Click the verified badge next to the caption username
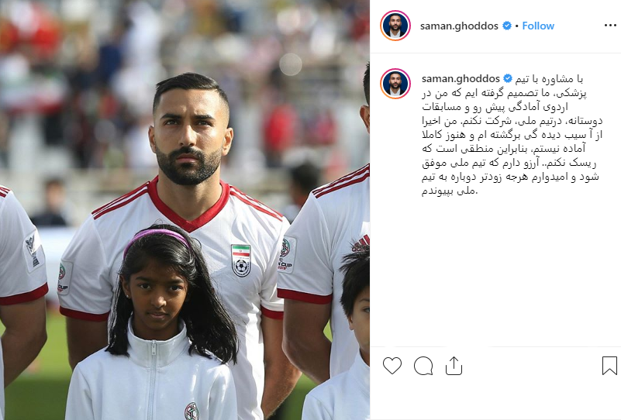The image size is (621, 420). click(508, 79)
